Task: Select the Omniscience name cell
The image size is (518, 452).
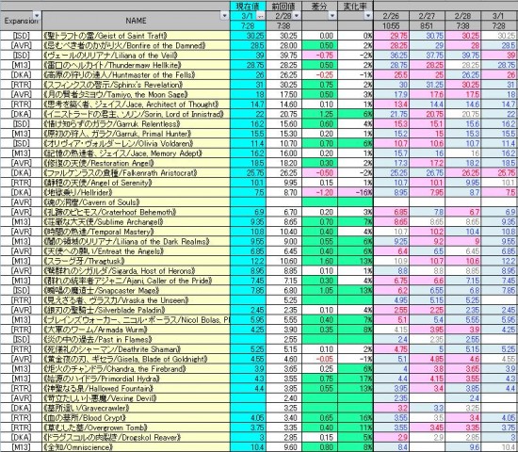Action: (x=136, y=447)
